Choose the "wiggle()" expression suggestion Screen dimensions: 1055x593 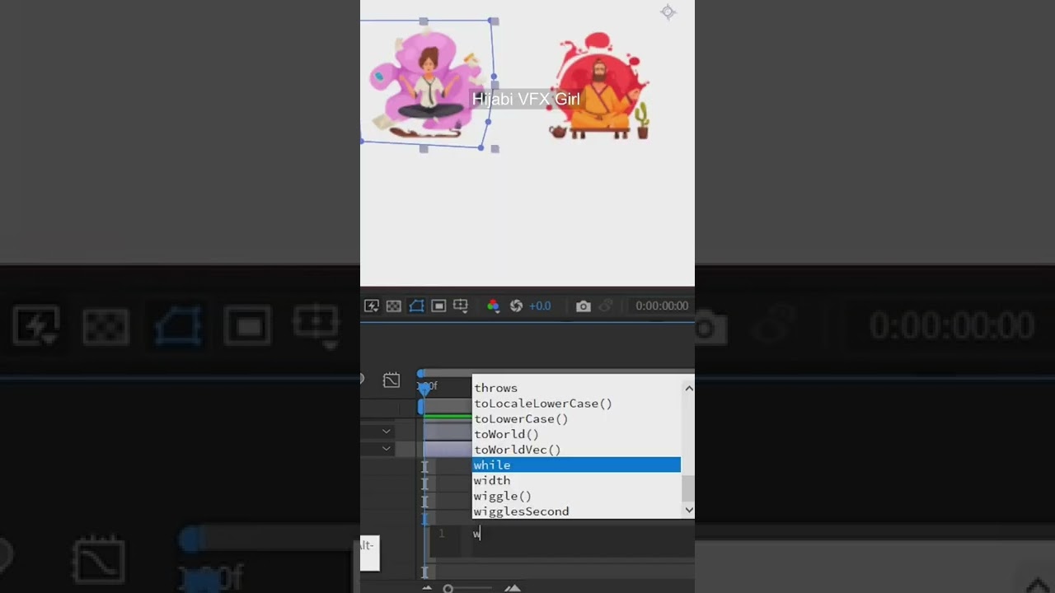502,496
